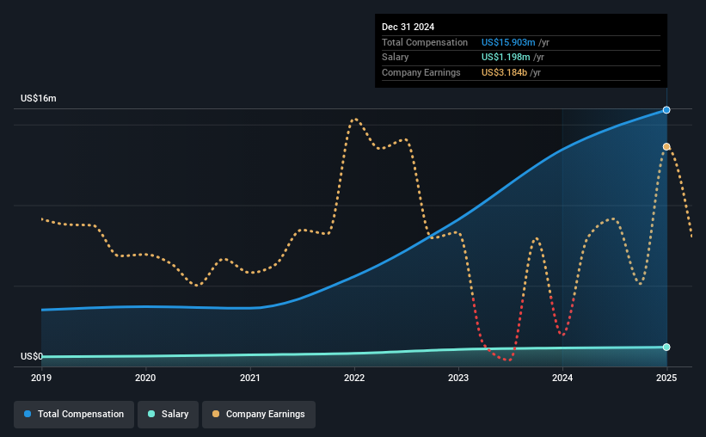The image size is (706, 437).
Task: Click the Salary tooltip row label
Action: coord(396,58)
